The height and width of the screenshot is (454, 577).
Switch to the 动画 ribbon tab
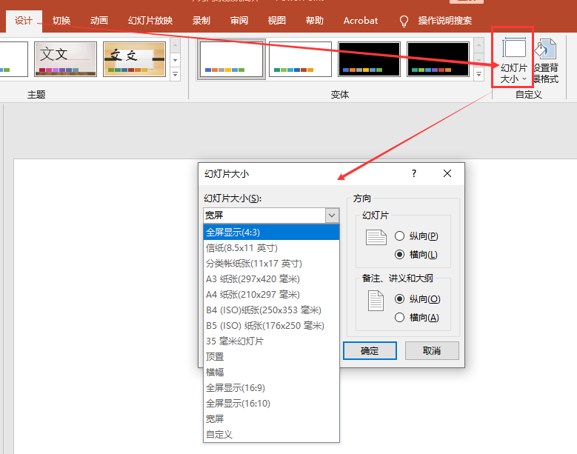[x=99, y=21]
